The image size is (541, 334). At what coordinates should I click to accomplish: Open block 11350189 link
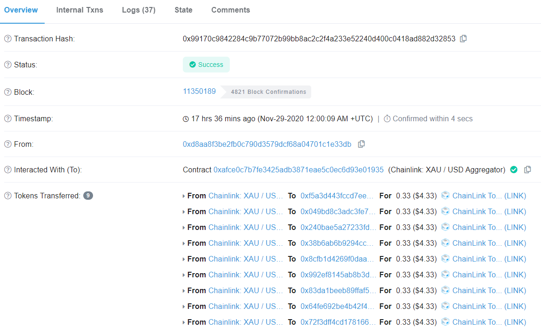click(x=199, y=92)
